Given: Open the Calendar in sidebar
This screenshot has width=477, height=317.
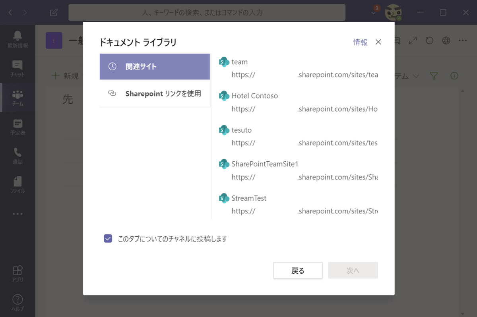Looking at the screenshot, I should click(x=17, y=127).
